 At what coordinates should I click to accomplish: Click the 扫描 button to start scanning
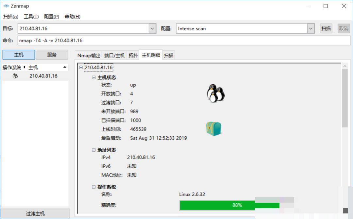326,28
